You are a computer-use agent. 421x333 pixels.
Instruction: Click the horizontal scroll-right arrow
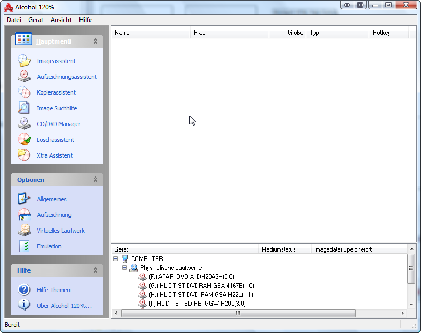[402, 313]
